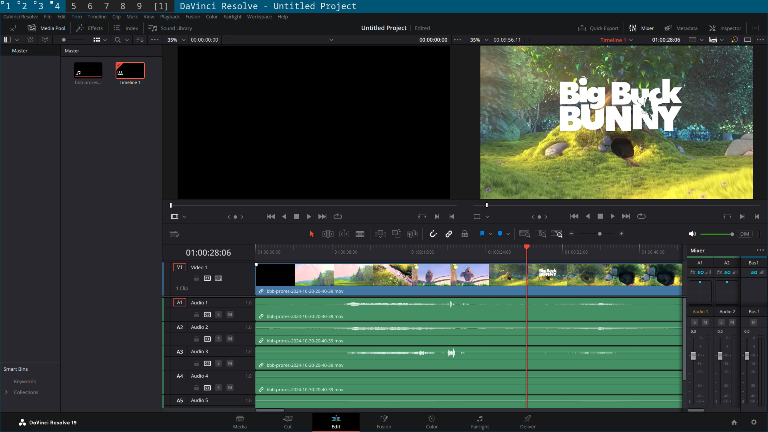Open project settings gear icon

pos(754,422)
